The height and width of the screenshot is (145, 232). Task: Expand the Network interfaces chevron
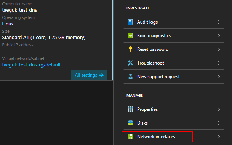219,137
